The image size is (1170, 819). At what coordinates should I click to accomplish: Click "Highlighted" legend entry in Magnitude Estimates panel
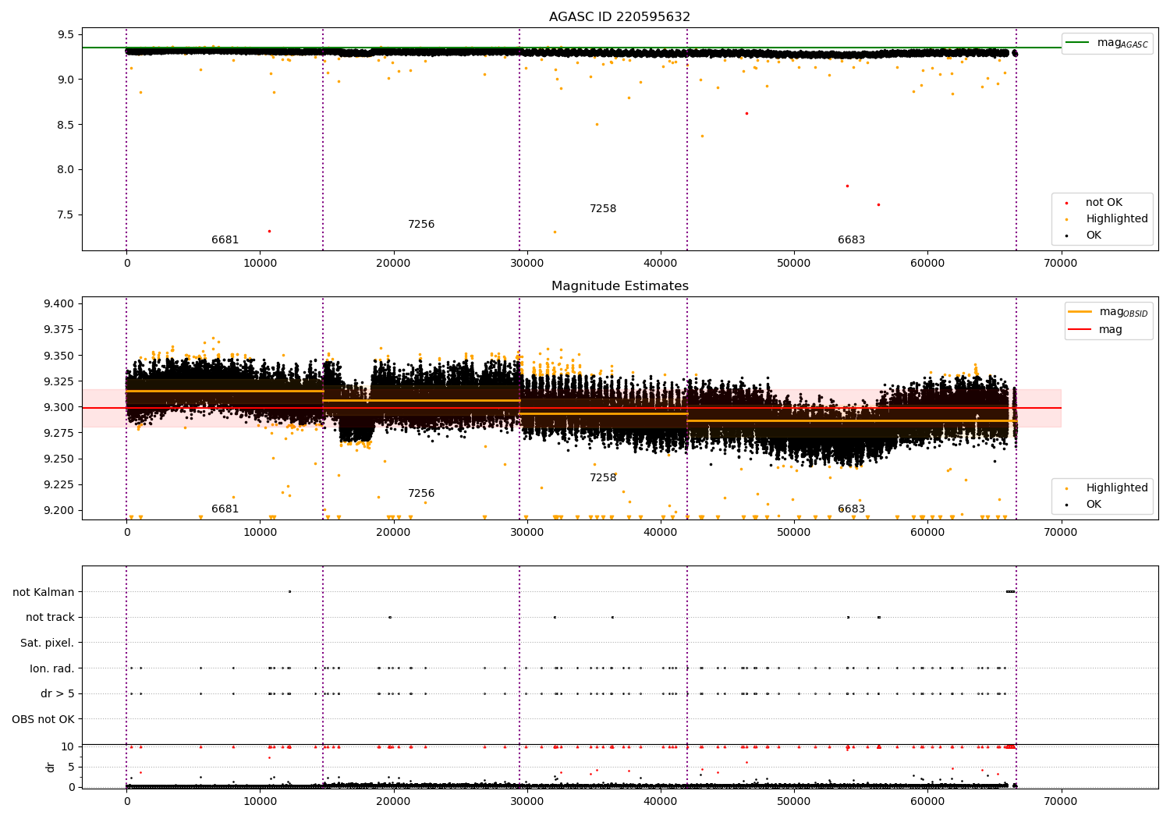[x=1108, y=488]
